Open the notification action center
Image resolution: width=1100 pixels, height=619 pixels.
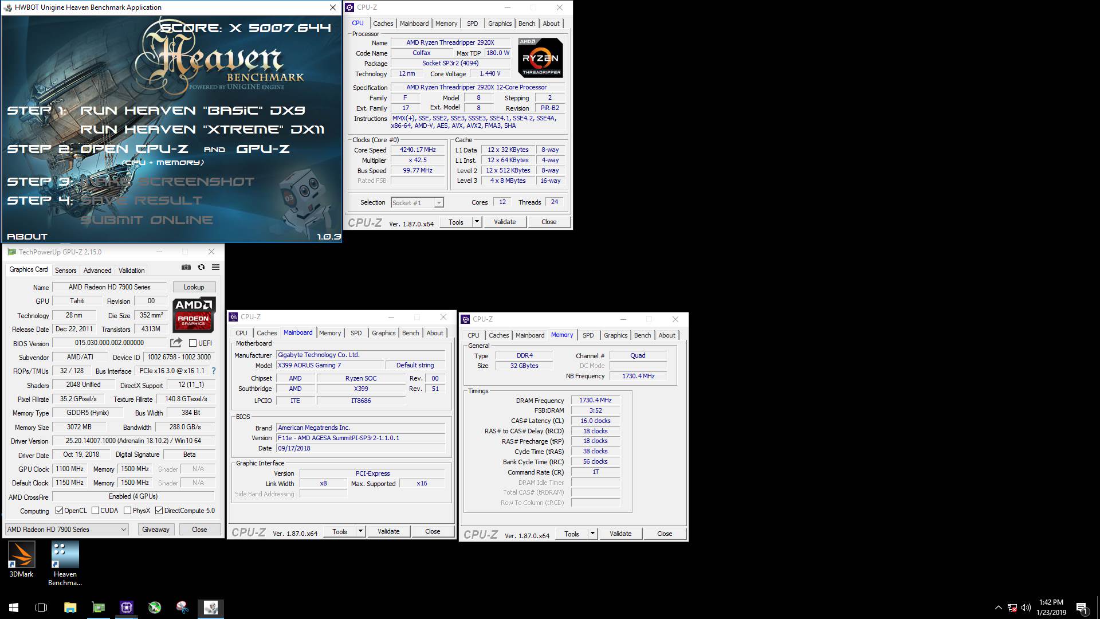click(x=1082, y=608)
